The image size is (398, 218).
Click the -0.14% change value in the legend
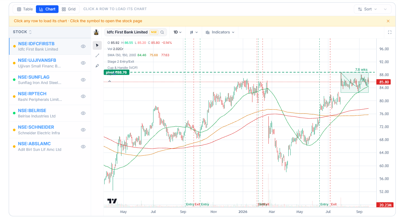pos(166,43)
